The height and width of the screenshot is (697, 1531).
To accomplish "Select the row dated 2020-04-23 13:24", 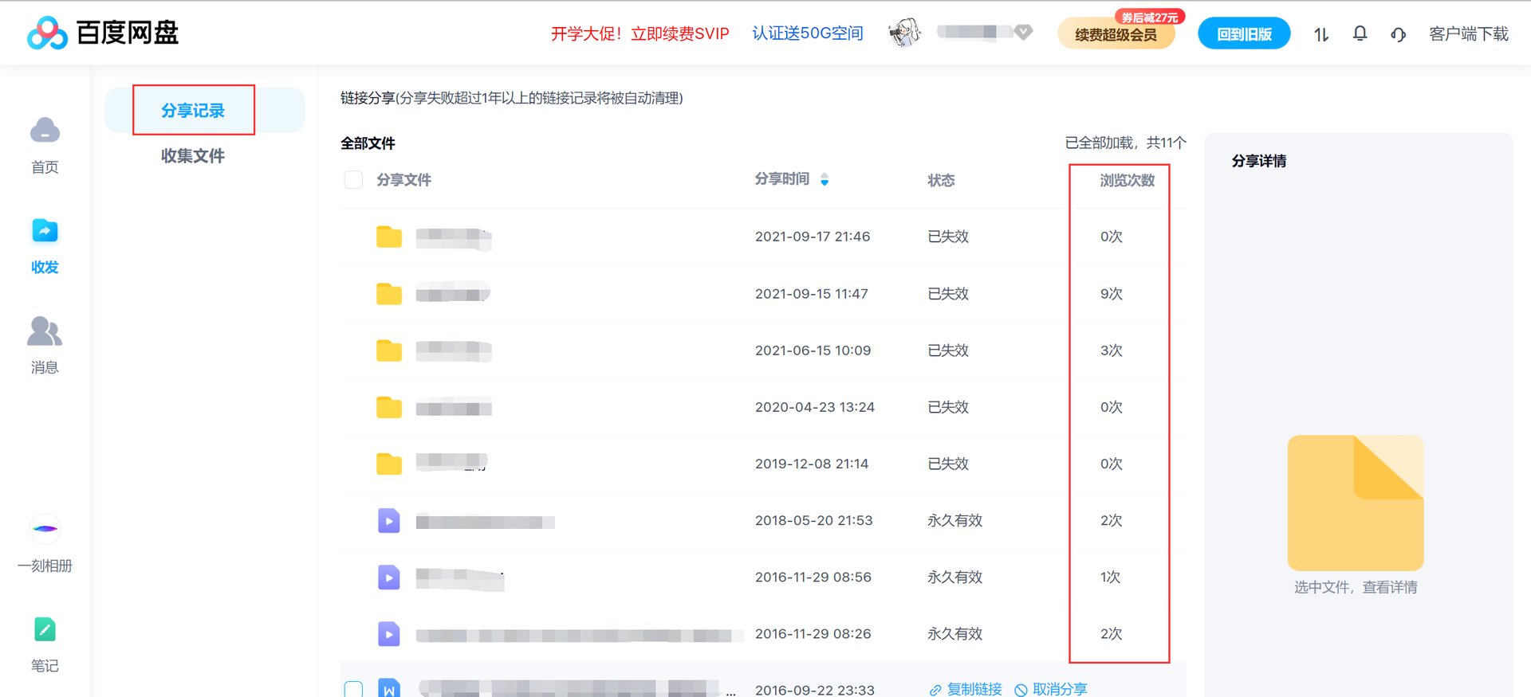I will (x=763, y=407).
